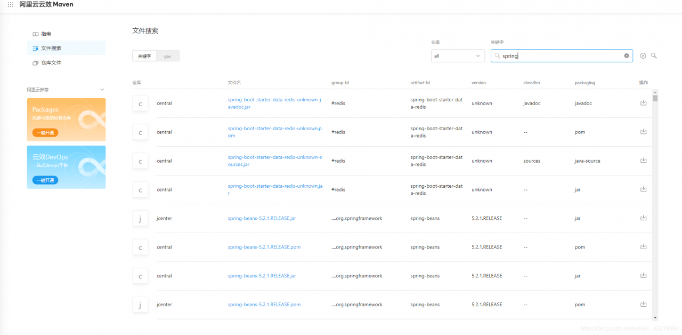The height and width of the screenshot is (335, 682).
Task: Click the file search sidebar icon
Action: [x=35, y=49]
